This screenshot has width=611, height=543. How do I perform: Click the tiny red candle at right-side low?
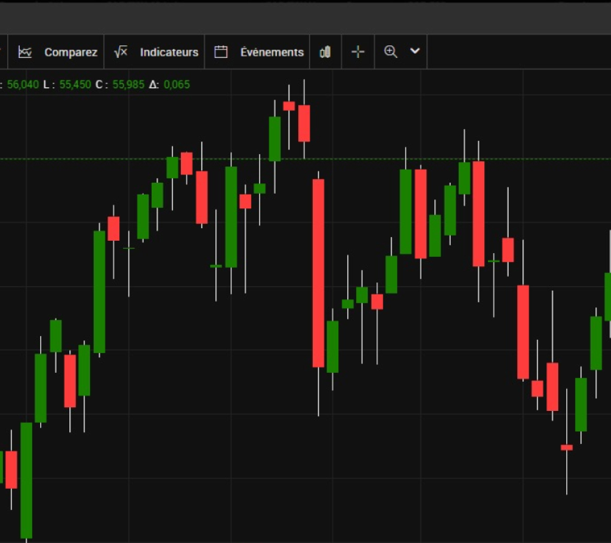(x=567, y=447)
